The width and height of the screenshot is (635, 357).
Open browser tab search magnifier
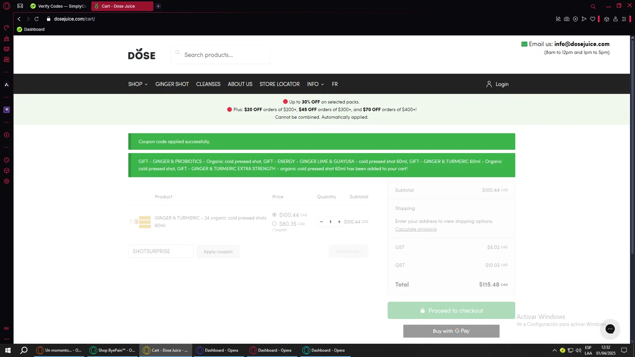click(593, 6)
